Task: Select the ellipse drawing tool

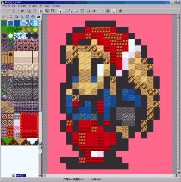Action: tap(33, 17)
